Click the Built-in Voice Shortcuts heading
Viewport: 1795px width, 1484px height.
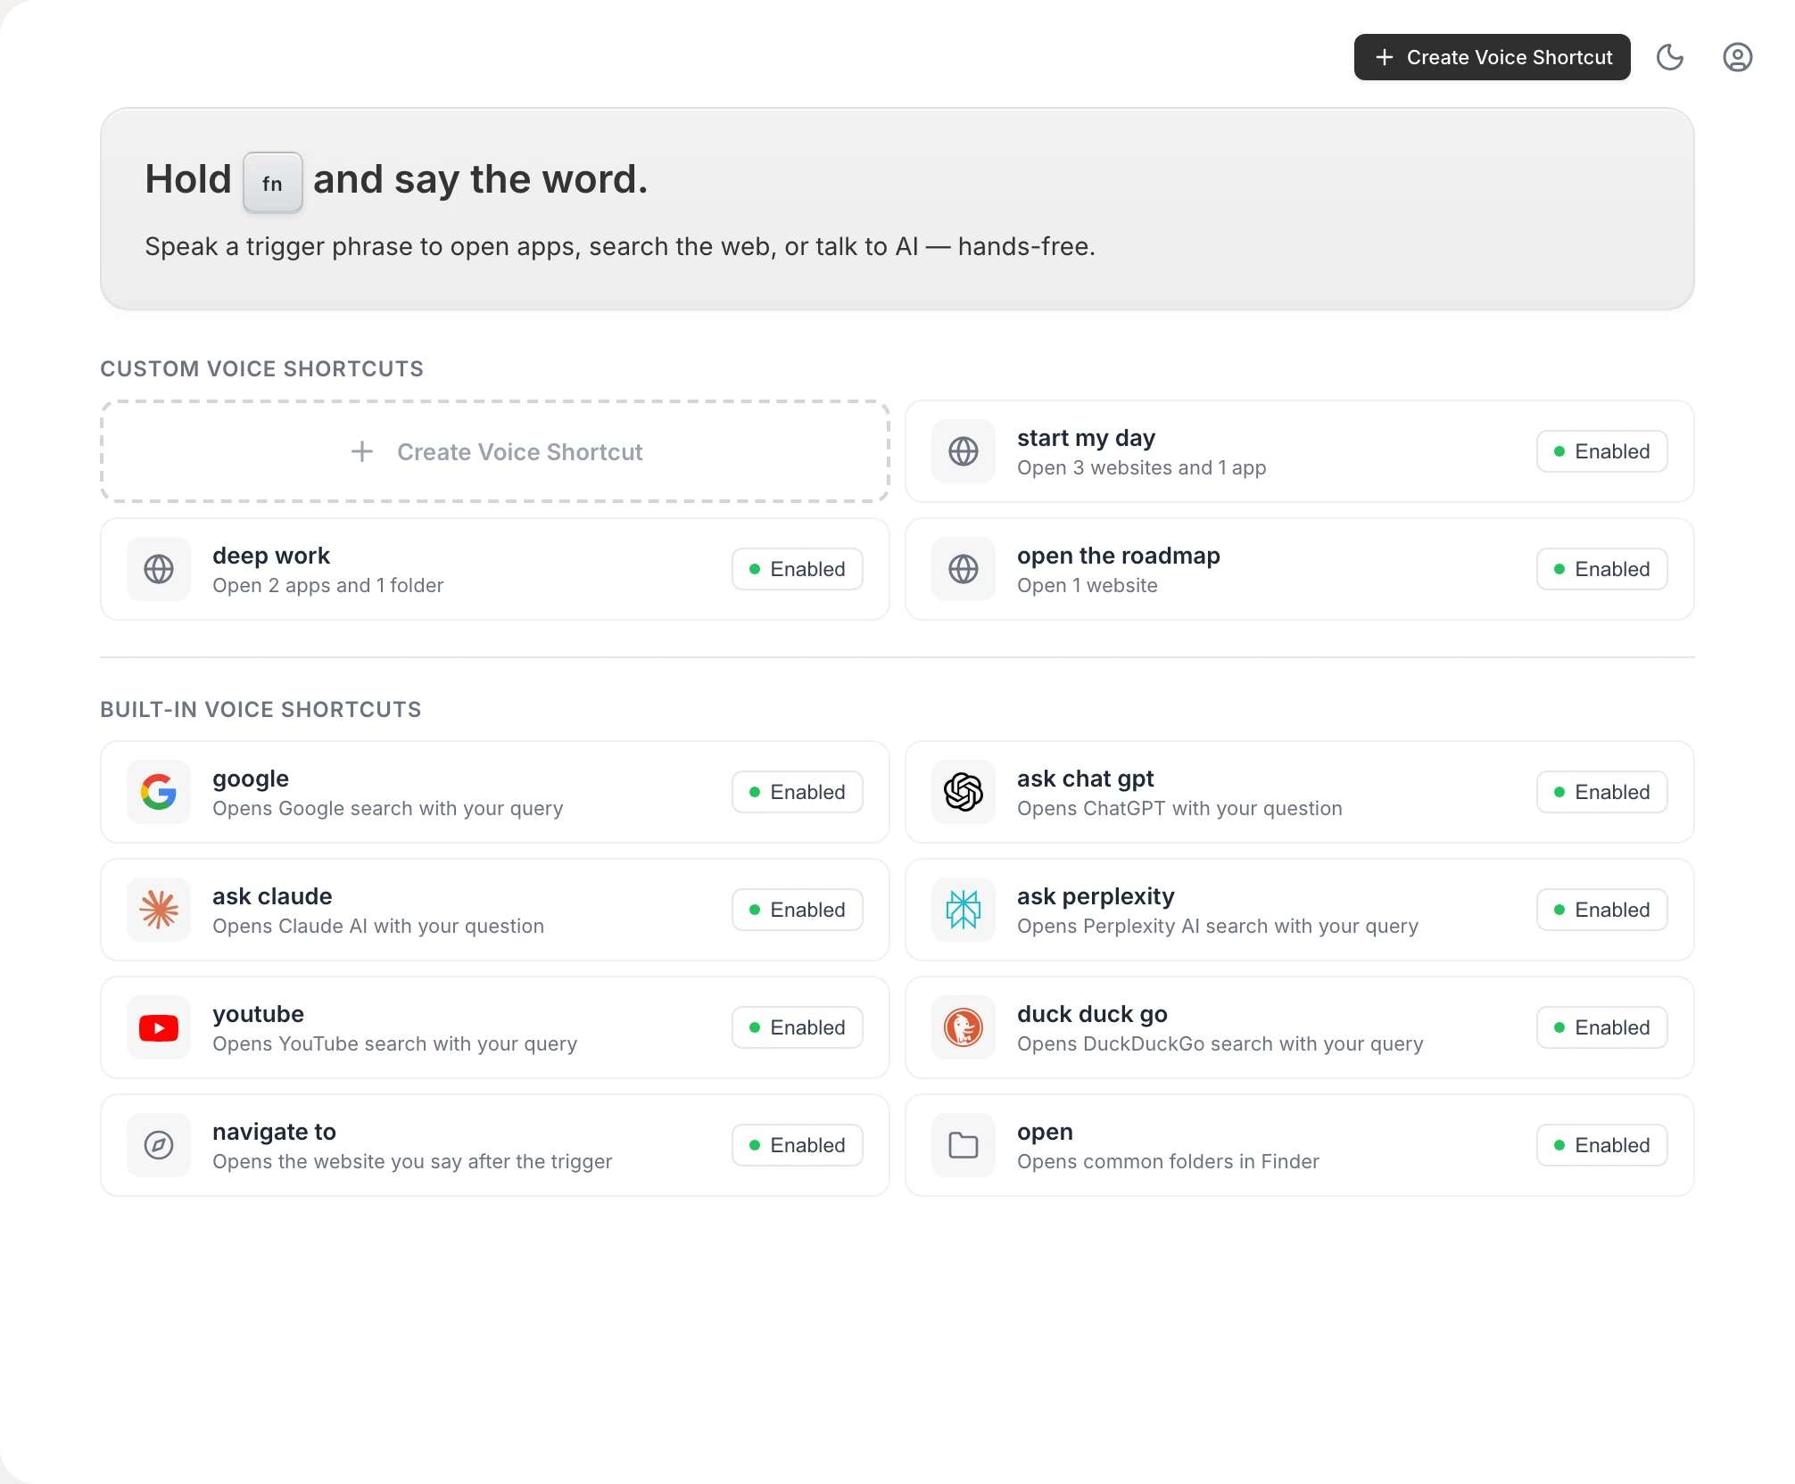(x=261, y=709)
